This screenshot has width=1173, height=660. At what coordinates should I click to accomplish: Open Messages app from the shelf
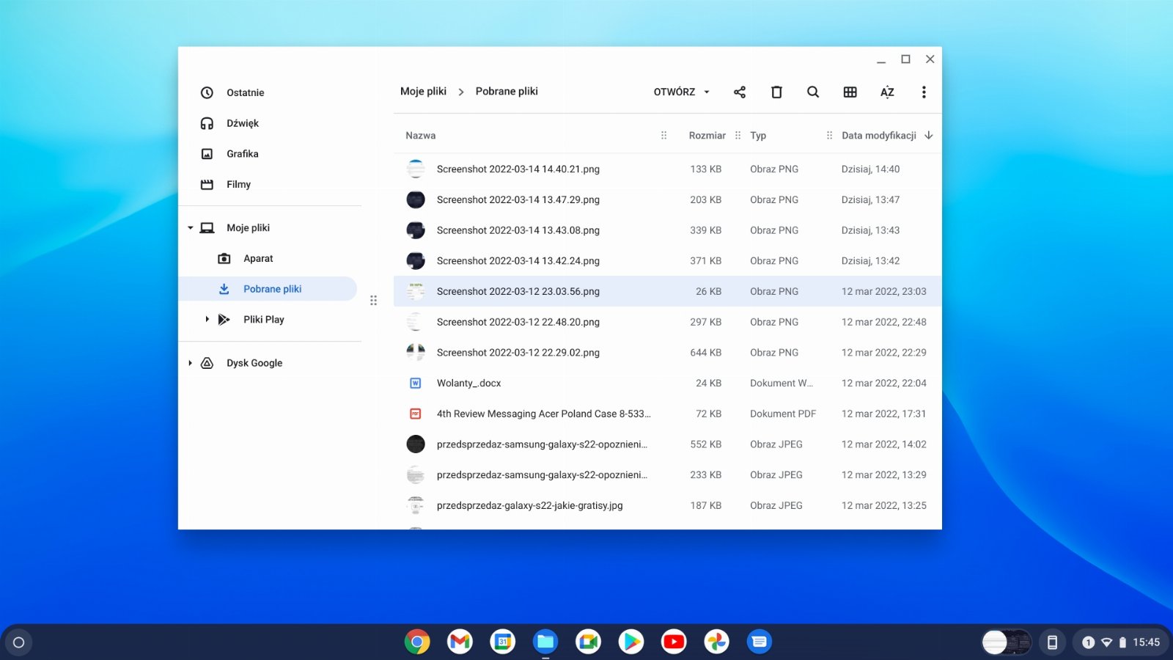[x=760, y=642]
